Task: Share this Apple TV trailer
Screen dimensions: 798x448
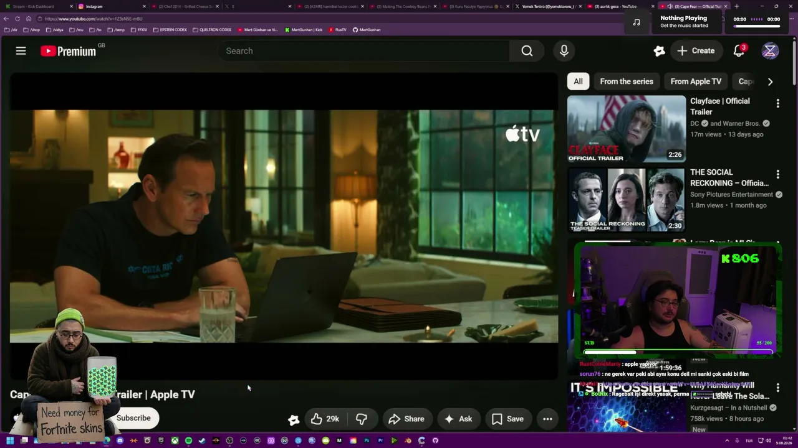Action: coord(406,419)
